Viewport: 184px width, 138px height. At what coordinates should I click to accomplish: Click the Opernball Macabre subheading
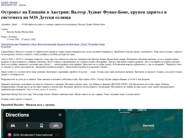click(28, 105)
